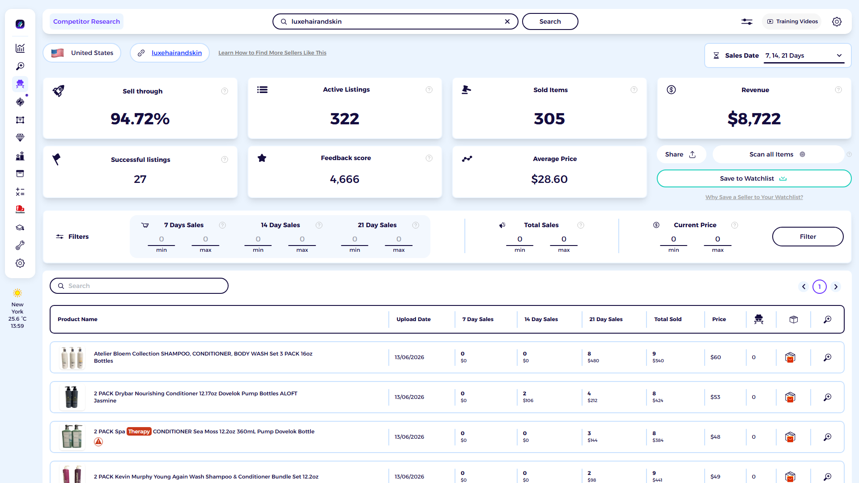Open the luxehairandskin seller link
The image size is (859, 483).
177,53
